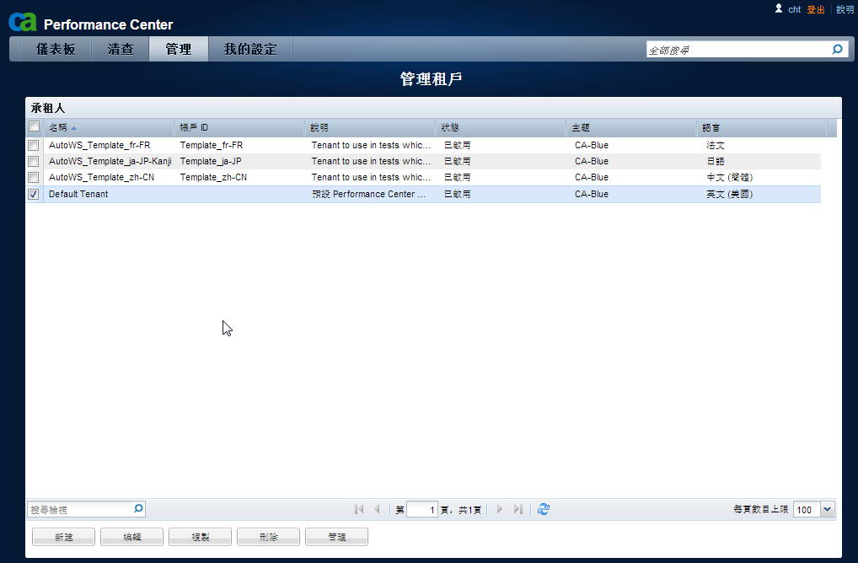Screen dimensions: 858x563
Task: Click the 新建 button
Action: point(63,537)
